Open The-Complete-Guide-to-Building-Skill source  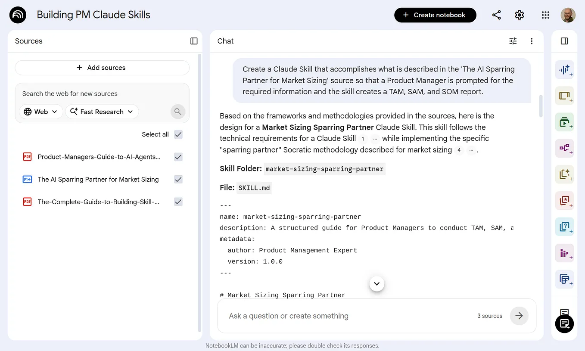pos(99,202)
